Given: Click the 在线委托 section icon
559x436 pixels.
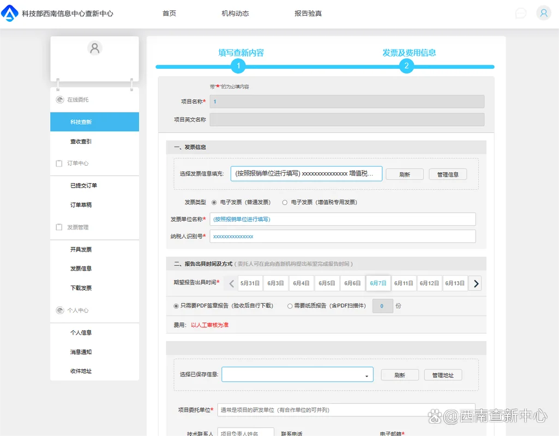Looking at the screenshot, I should pyautogui.click(x=59, y=100).
